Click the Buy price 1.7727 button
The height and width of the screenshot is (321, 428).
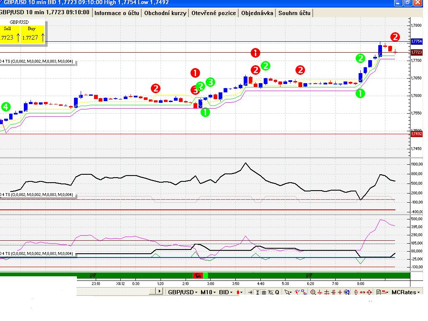pyautogui.click(x=33, y=34)
